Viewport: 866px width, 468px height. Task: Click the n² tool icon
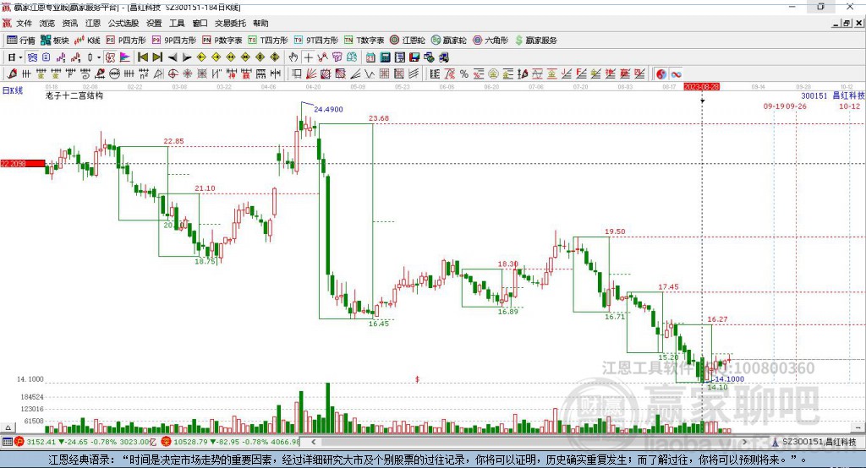pos(144,74)
